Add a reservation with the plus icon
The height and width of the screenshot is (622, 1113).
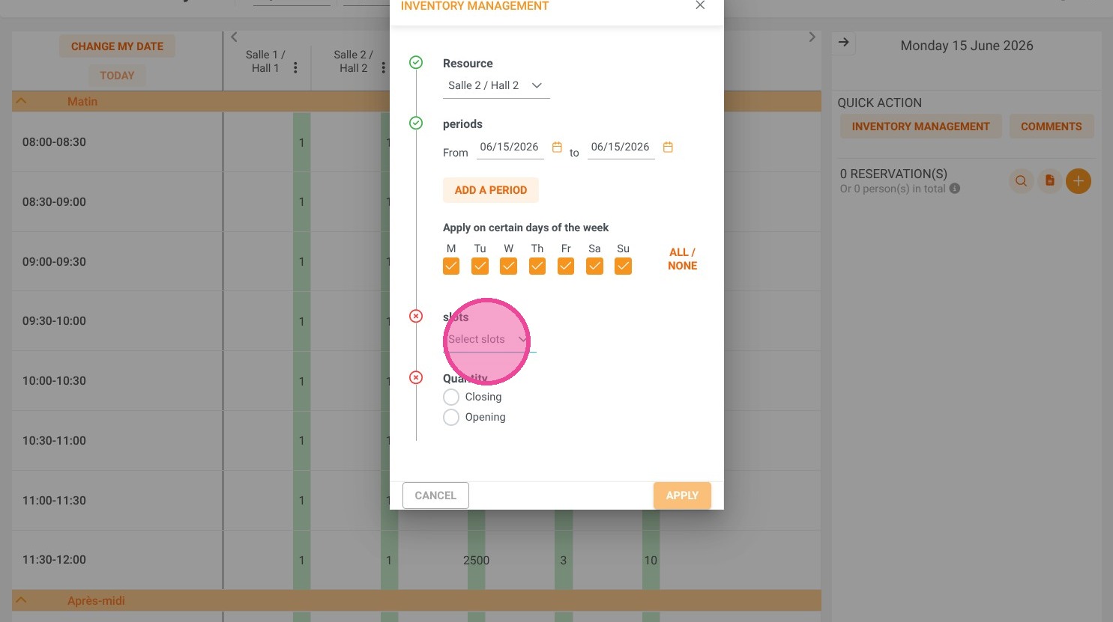point(1079,181)
